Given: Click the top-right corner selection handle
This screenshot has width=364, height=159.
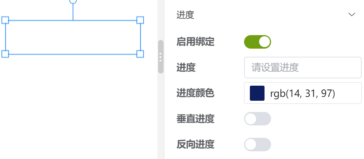Looking at the screenshot, I should click(x=140, y=20).
